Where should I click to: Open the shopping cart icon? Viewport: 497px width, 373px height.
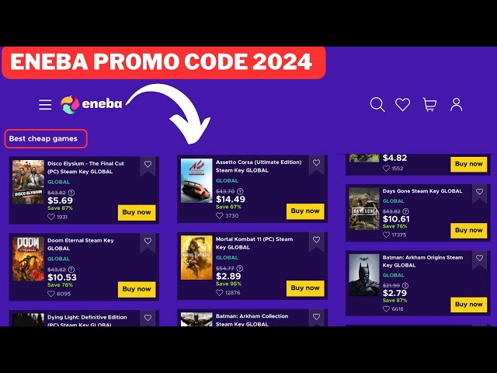coord(429,104)
